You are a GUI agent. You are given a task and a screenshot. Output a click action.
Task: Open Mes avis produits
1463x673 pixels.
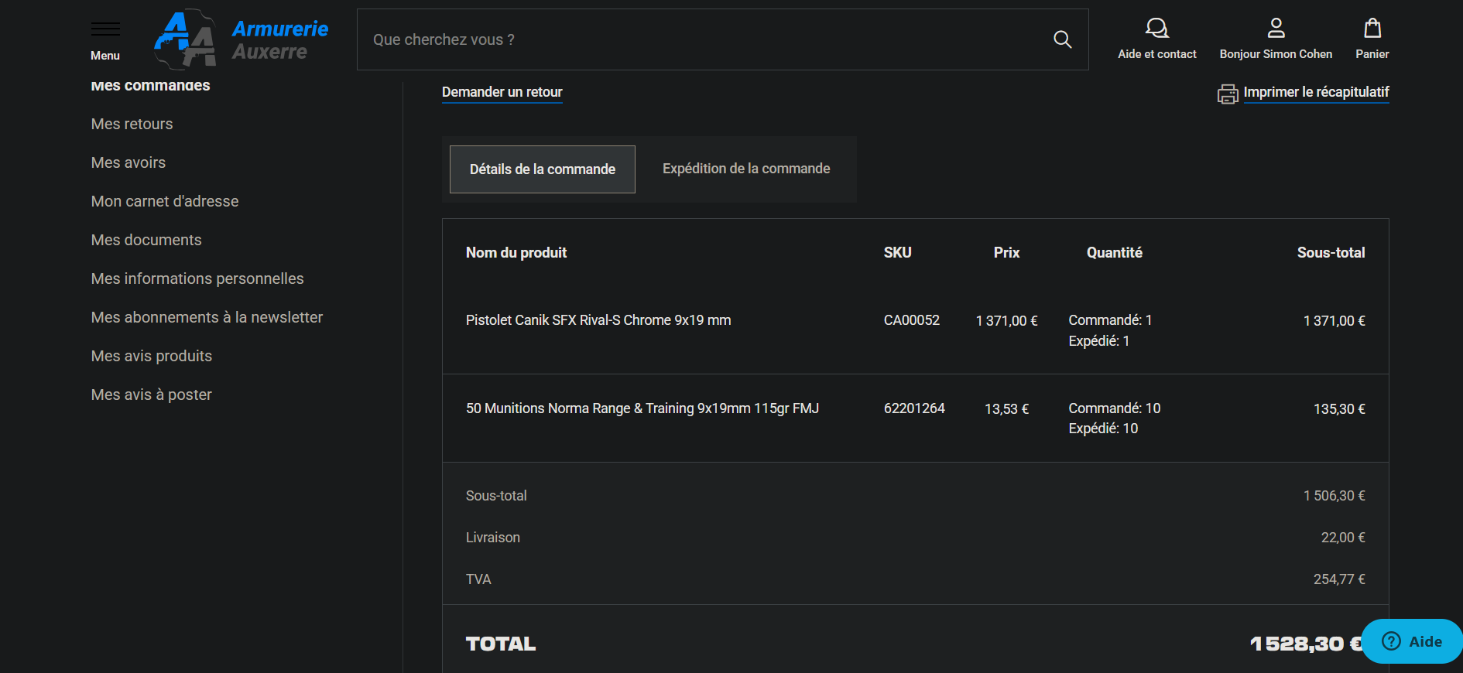152,356
